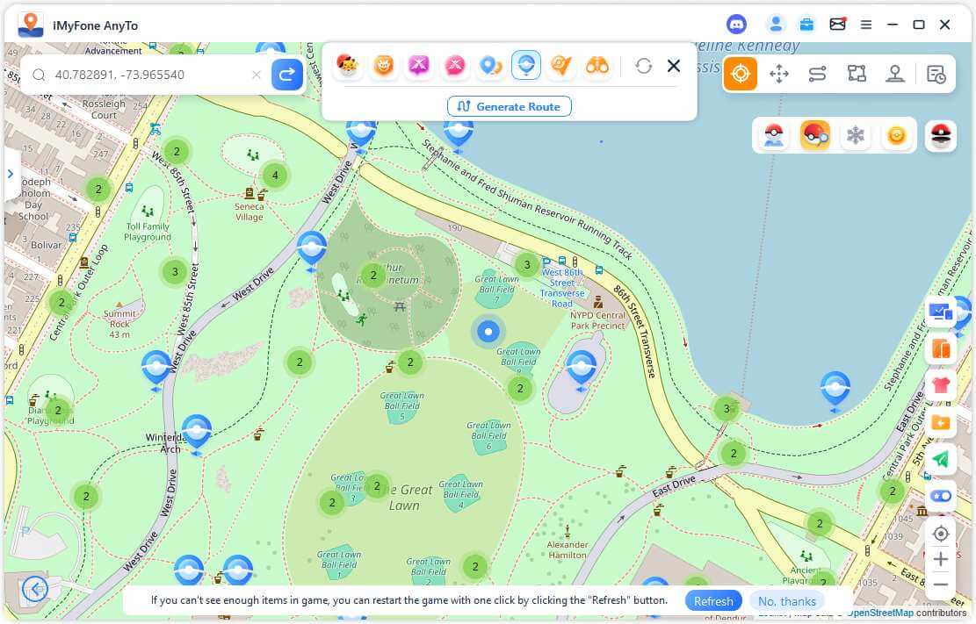The image size is (976, 624).
Task: Click the Pokéball trainer icon
Action: coord(774,135)
